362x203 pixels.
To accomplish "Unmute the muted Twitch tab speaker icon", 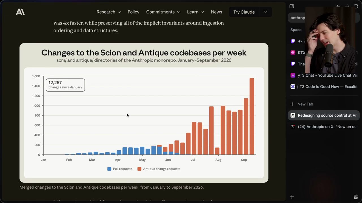I will pyautogui.click(x=300, y=41).
